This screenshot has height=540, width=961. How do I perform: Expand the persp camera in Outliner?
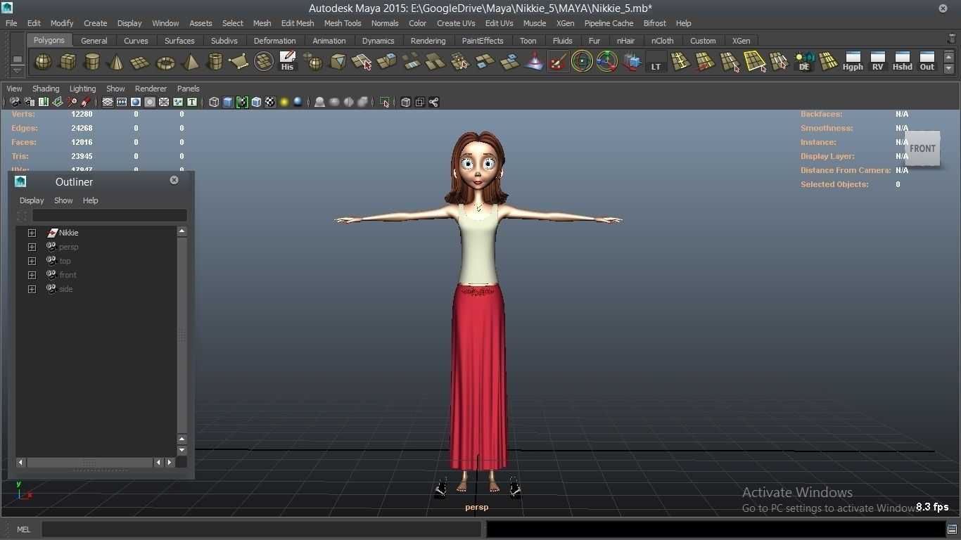[x=32, y=247]
